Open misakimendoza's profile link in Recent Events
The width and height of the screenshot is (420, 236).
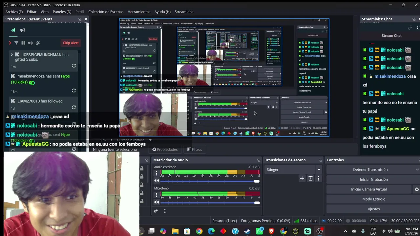point(31,76)
